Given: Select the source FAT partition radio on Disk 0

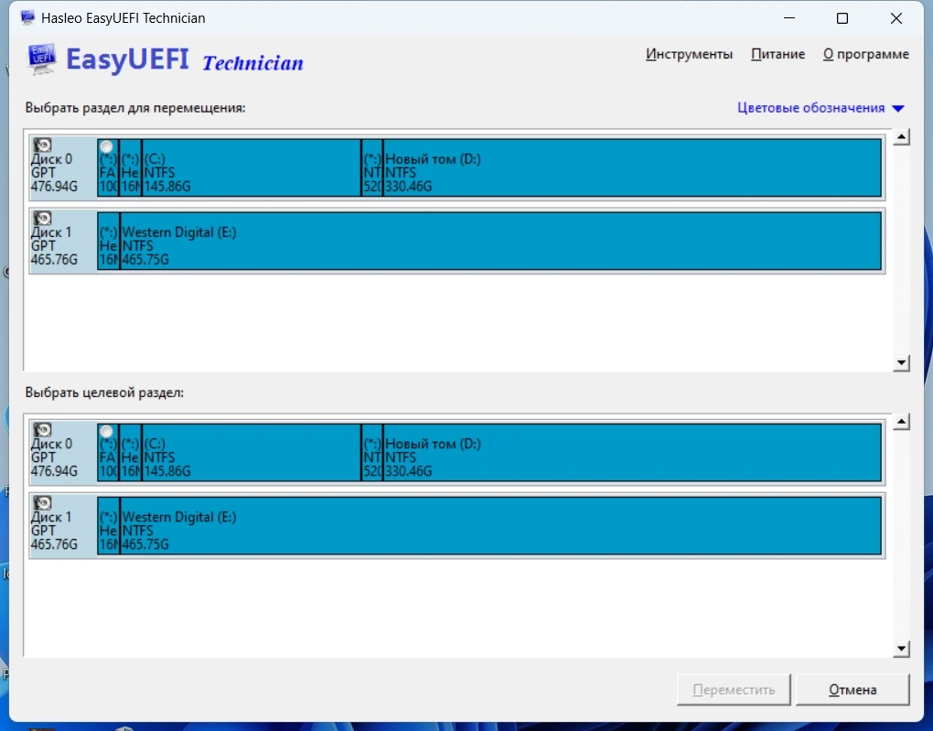Looking at the screenshot, I should coord(106,146).
